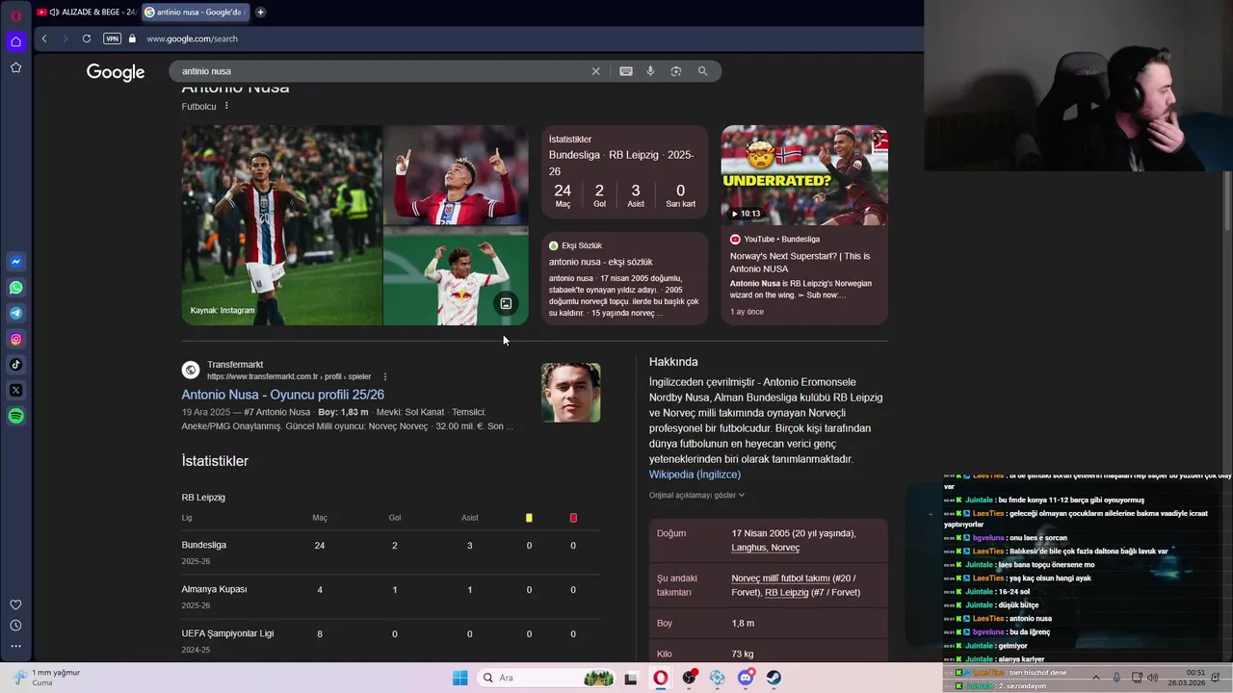Open Instagram from the Opera sidebar
The width and height of the screenshot is (1233, 693).
[x=15, y=339]
